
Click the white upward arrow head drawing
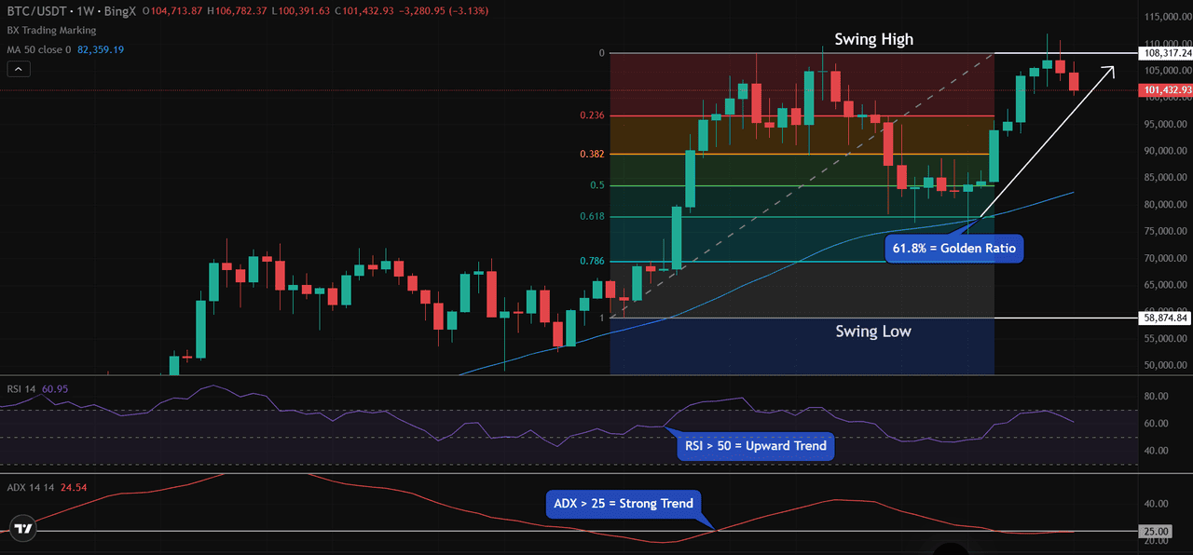[1109, 70]
